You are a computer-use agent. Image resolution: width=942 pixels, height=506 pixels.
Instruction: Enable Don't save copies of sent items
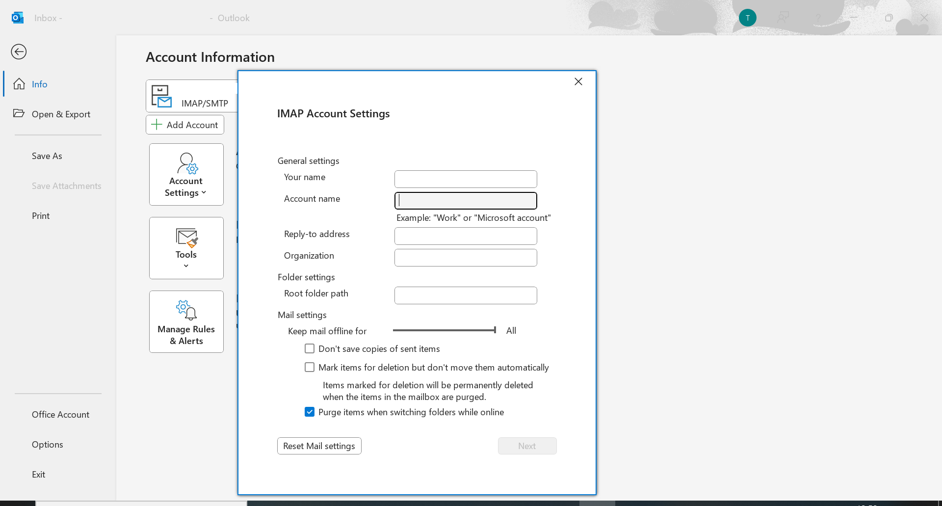tap(310, 348)
